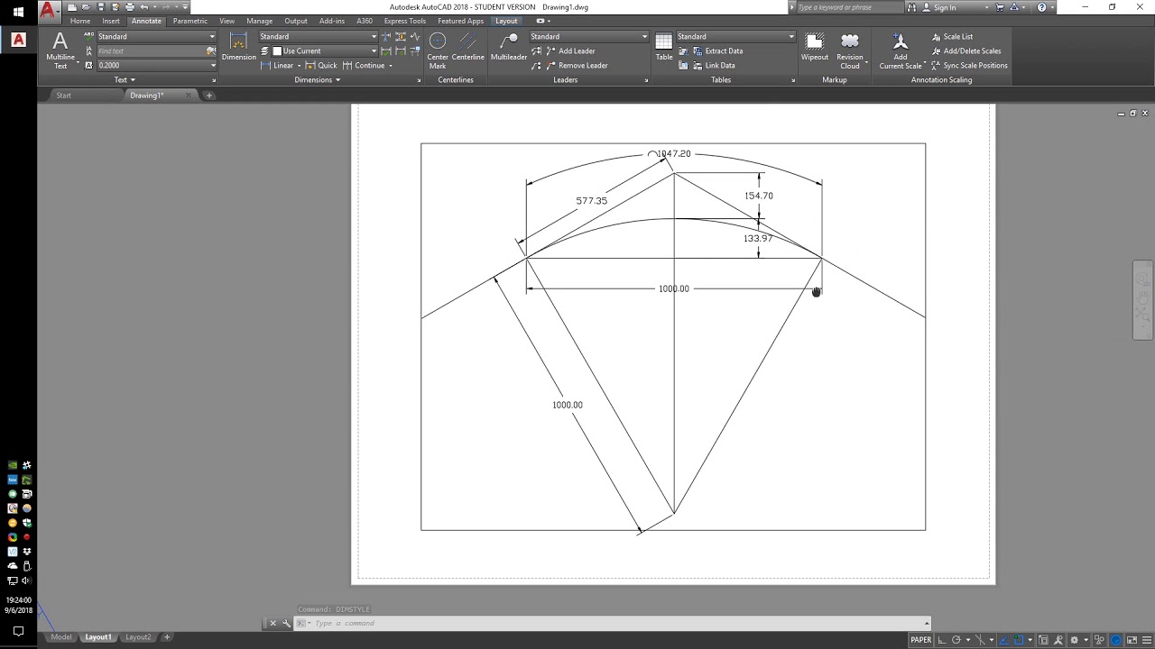Viewport: 1155px width, 649px height.
Task: Click Remove Leader button
Action: click(575, 66)
